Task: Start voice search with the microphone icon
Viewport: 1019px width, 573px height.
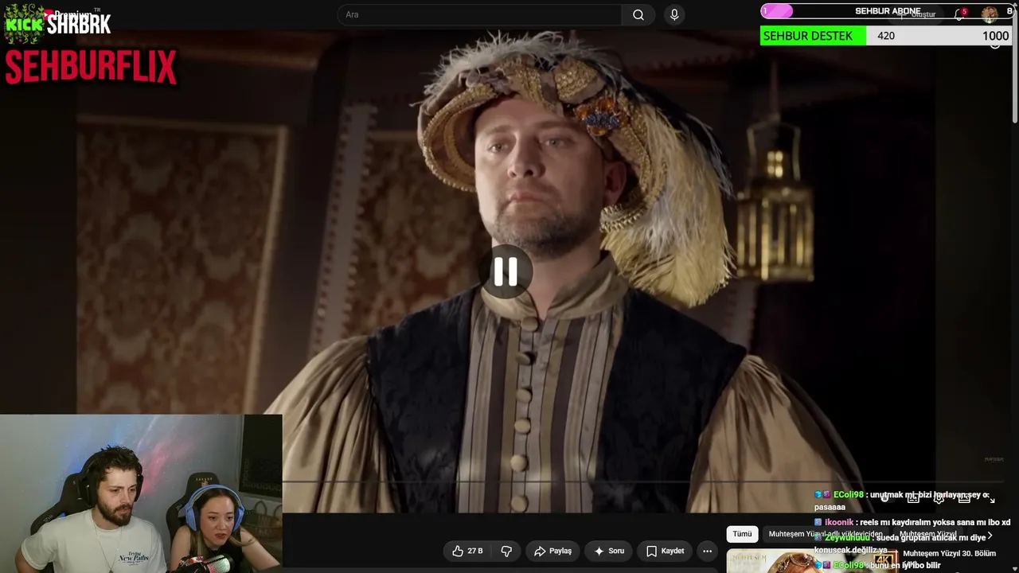Action: pyautogui.click(x=674, y=14)
